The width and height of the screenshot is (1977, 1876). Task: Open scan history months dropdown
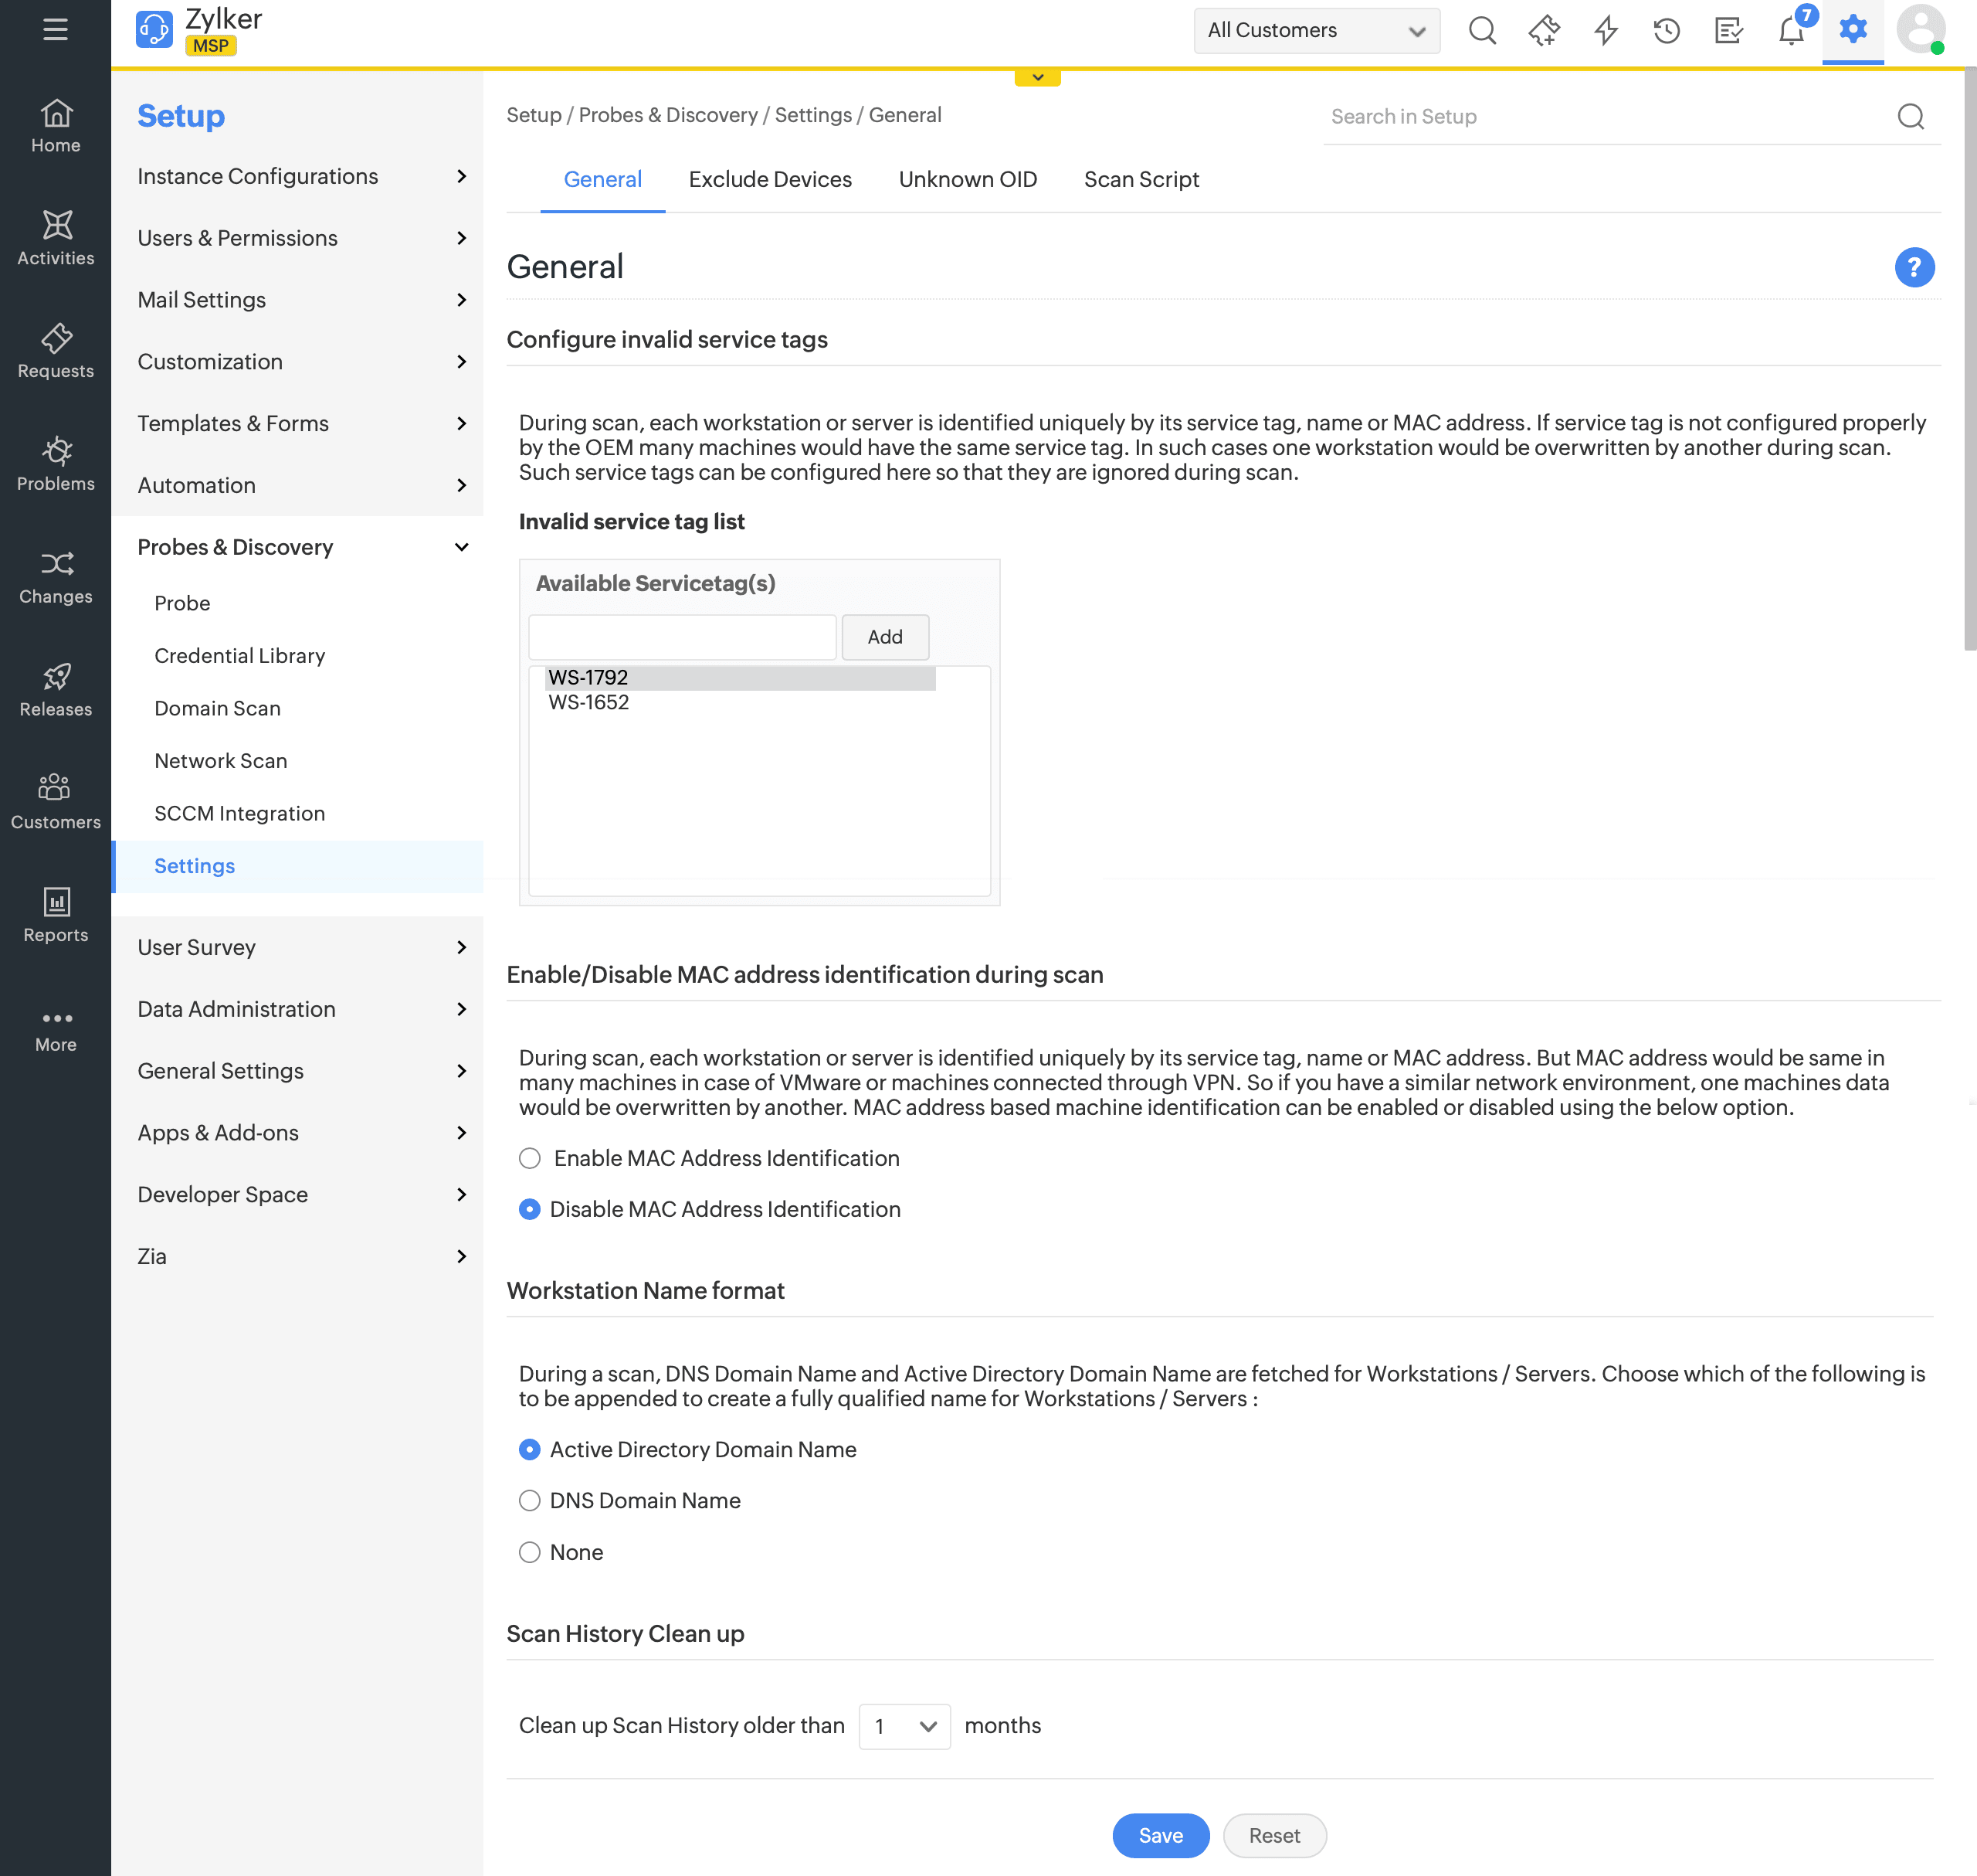(x=904, y=1726)
